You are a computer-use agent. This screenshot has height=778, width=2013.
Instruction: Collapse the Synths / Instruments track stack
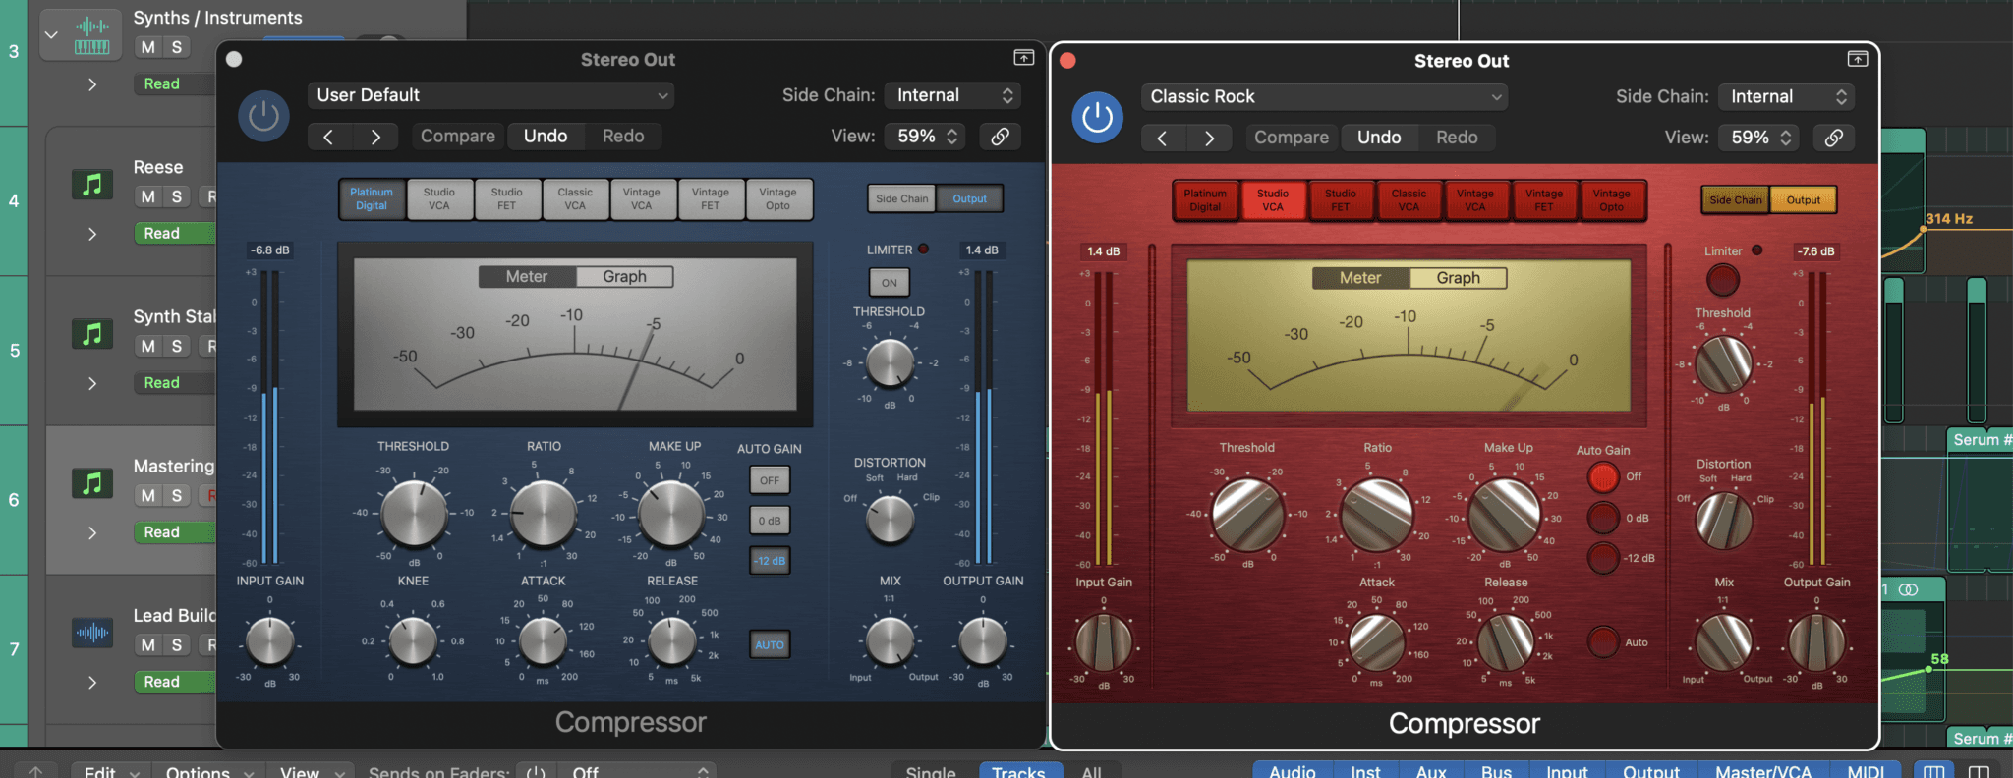click(51, 35)
